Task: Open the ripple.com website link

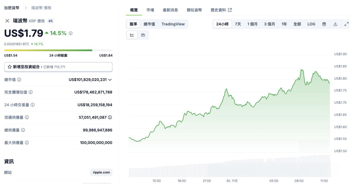Action: click(x=101, y=172)
